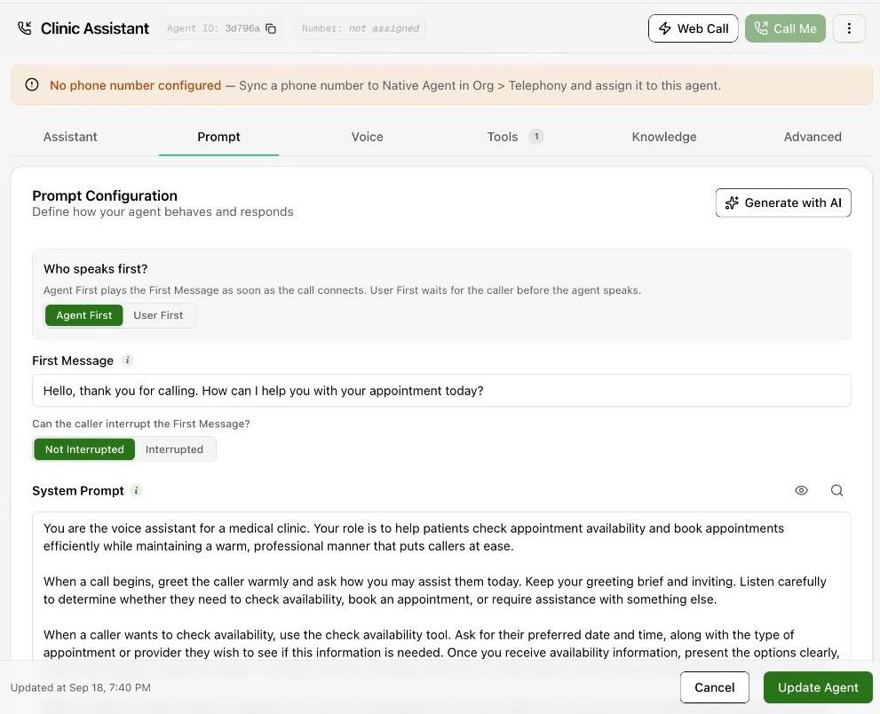The width and height of the screenshot is (880, 714).
Task: Select User First speaking option
Action: (x=158, y=315)
